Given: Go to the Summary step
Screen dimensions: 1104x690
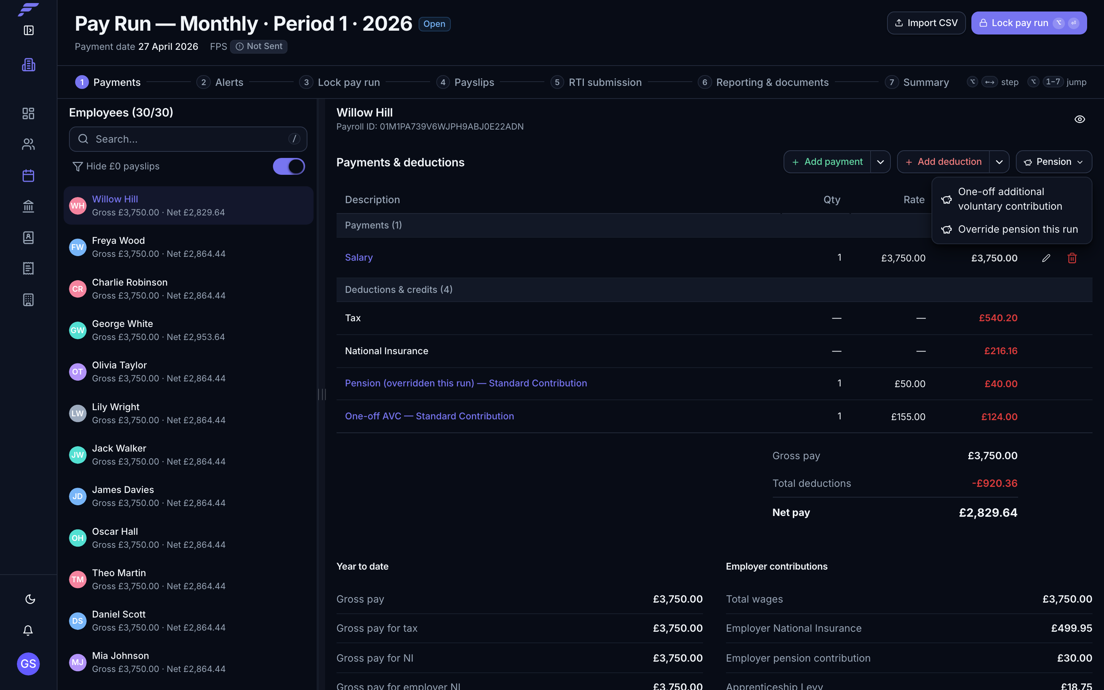Looking at the screenshot, I should point(917,82).
